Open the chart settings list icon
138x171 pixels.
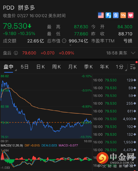click(x=133, y=67)
